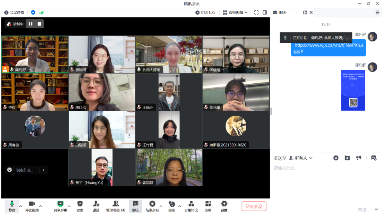Viewport: 383px width, 215px height.
Task: Select 龚凡舒's video tile
Action: [35, 55]
